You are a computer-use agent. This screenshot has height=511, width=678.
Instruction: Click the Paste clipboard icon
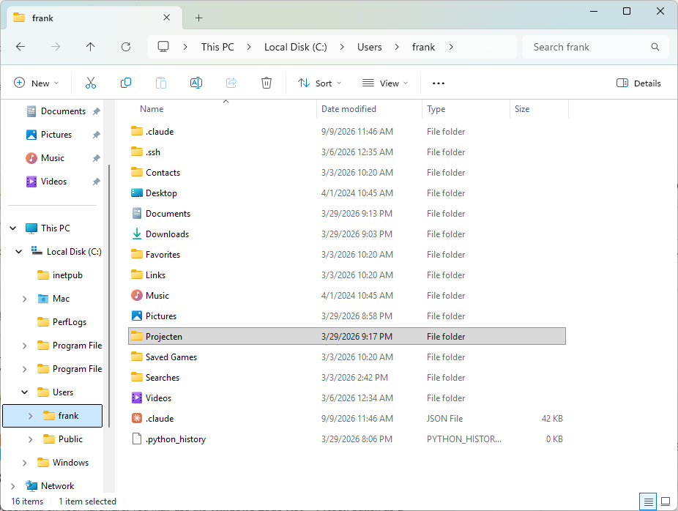(161, 83)
